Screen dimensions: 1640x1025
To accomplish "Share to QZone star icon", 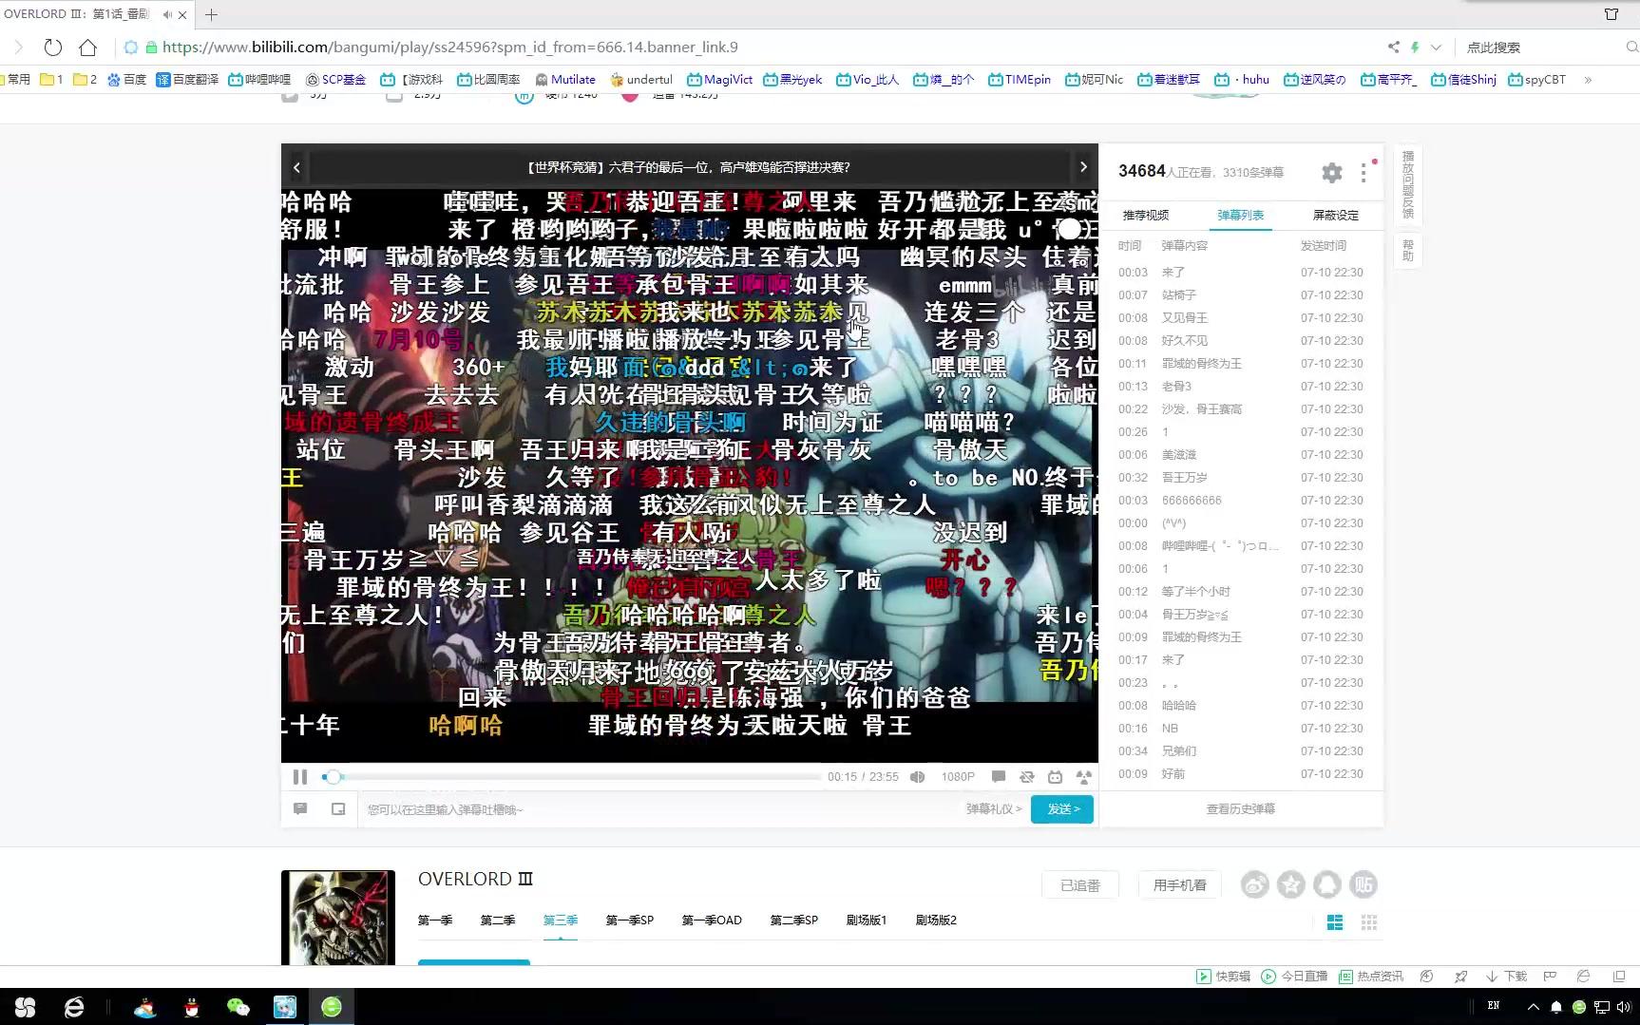I will (x=1291, y=885).
